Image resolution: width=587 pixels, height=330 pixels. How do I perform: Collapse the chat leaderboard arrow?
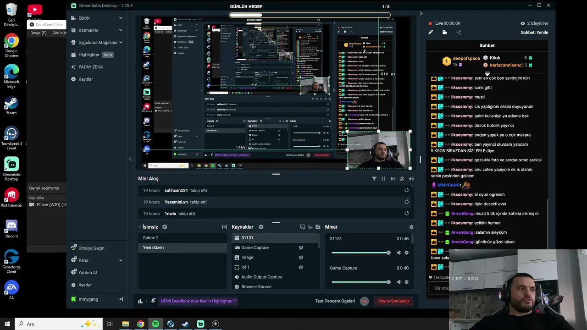pyautogui.click(x=487, y=74)
